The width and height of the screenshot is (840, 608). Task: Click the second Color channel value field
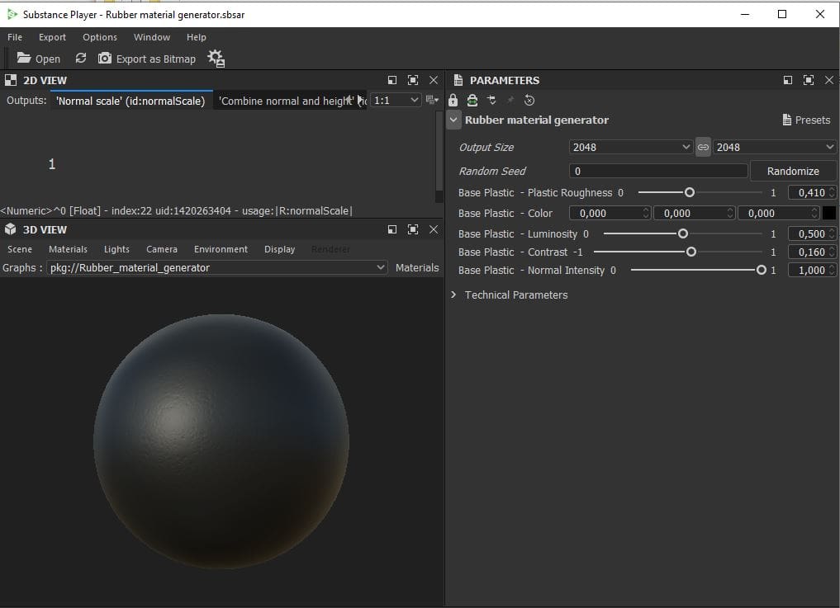click(x=694, y=213)
